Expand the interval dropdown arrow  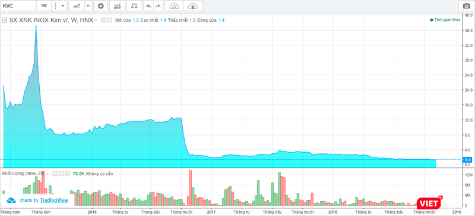point(63,6)
